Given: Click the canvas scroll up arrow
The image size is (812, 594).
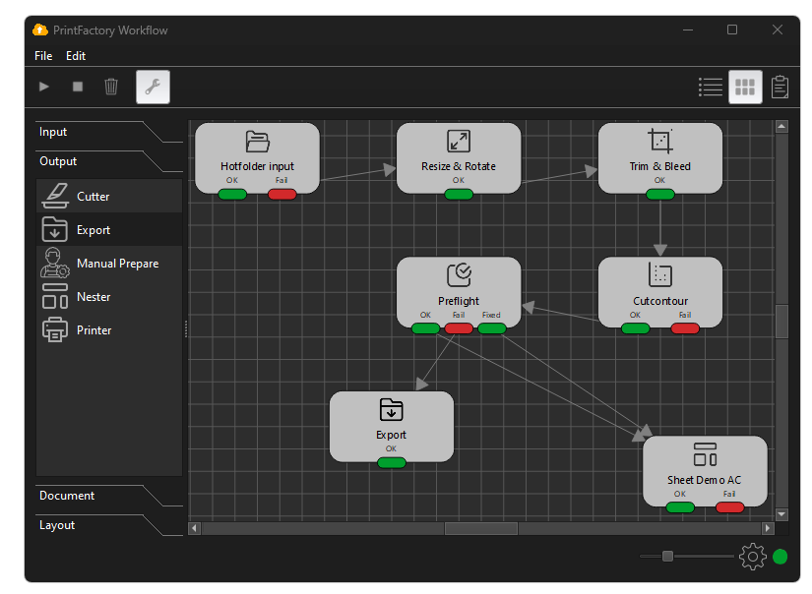Looking at the screenshot, I should click(x=781, y=126).
